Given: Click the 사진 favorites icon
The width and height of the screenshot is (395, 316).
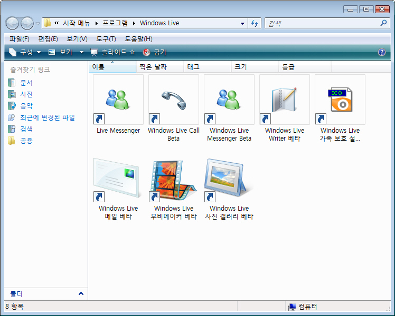Looking at the screenshot, I should click(x=12, y=94).
